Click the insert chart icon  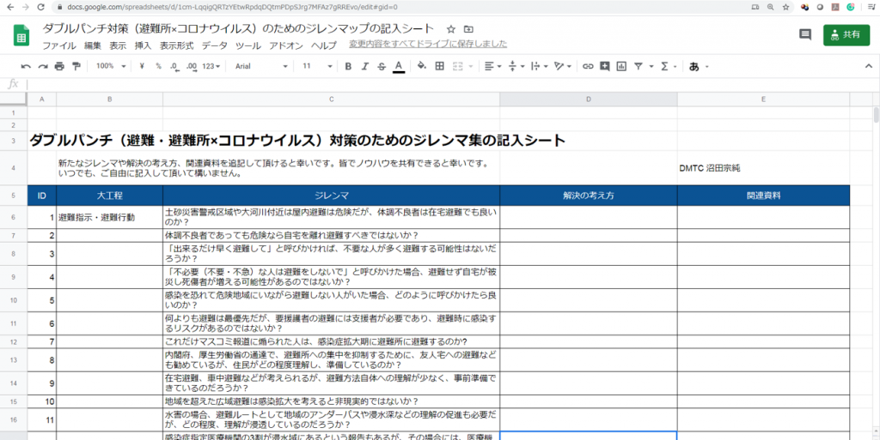621,66
